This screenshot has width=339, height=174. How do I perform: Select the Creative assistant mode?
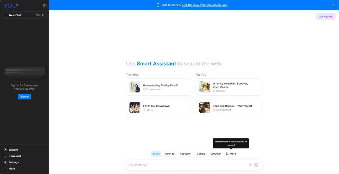point(215,154)
